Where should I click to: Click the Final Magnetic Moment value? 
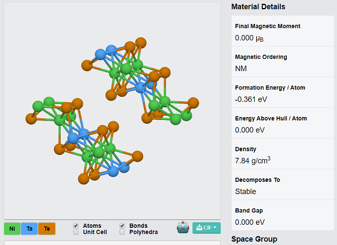(x=249, y=38)
